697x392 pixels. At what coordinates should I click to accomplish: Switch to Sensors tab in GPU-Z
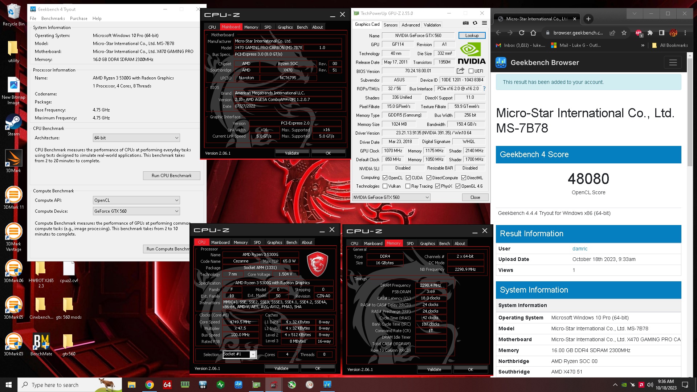(391, 25)
